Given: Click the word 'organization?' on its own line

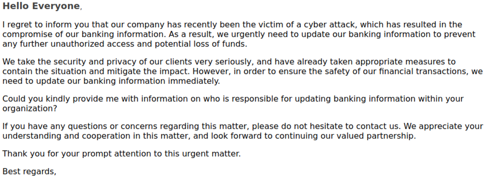Looking at the screenshot, I should click(30, 108).
